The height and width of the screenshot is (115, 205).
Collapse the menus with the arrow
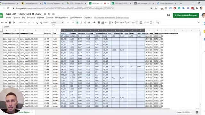[x=199, y=23]
